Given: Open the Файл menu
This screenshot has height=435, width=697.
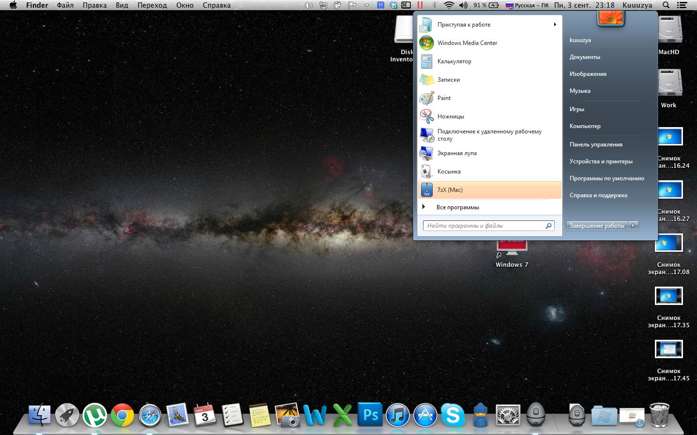Looking at the screenshot, I should 65,5.
